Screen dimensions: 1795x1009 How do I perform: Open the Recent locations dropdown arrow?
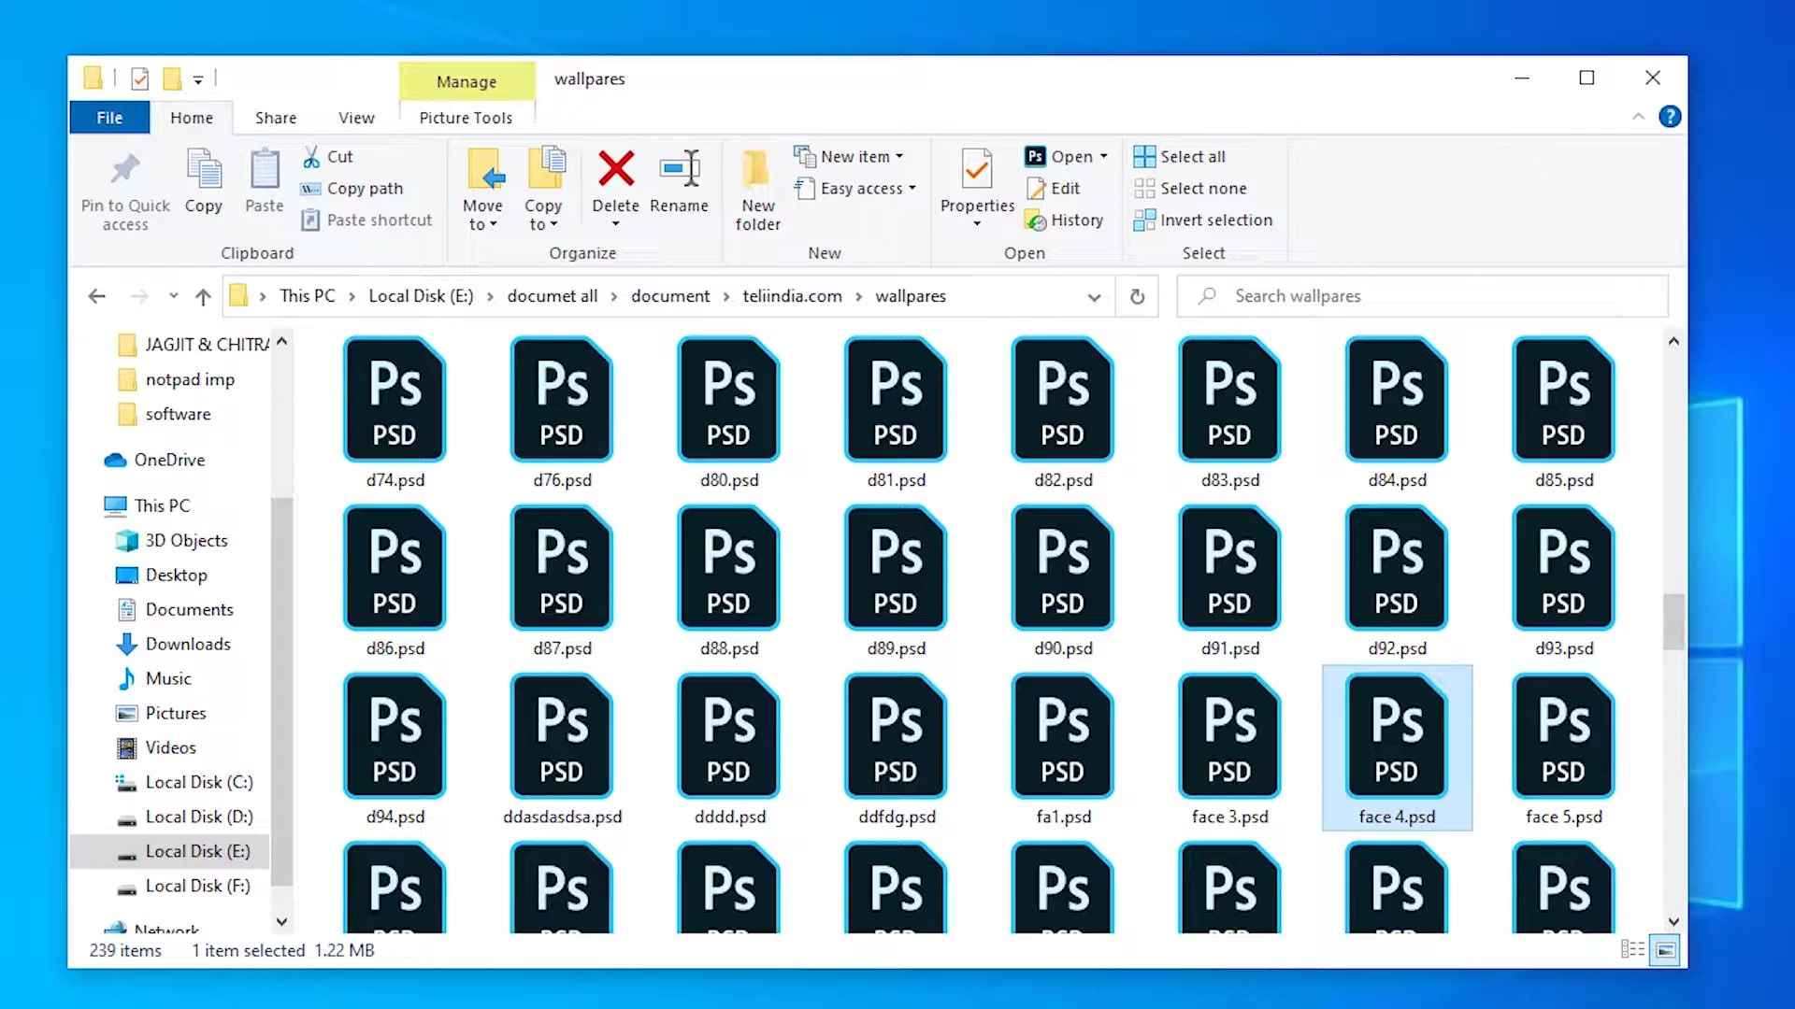[x=173, y=296]
